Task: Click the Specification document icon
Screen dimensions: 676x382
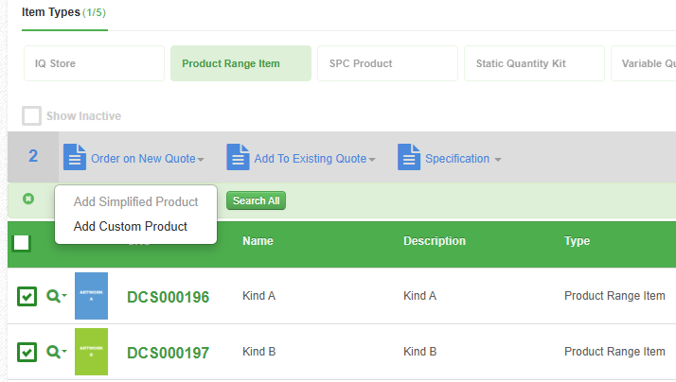Action: [x=409, y=158]
